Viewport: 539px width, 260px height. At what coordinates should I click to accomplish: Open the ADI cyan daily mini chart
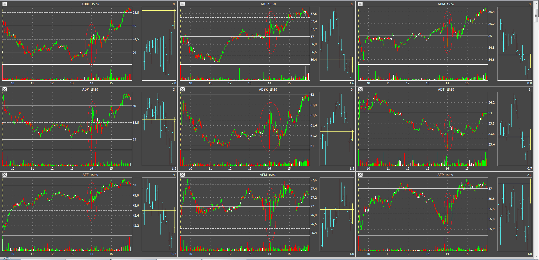click(337, 44)
